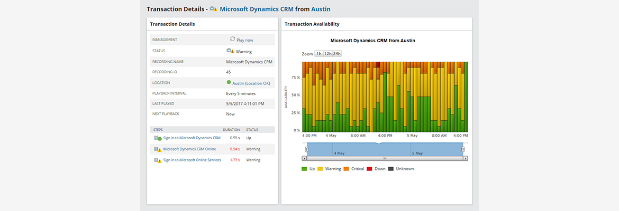
Task: Select the 1.73 s duration value
Action: 235,160
